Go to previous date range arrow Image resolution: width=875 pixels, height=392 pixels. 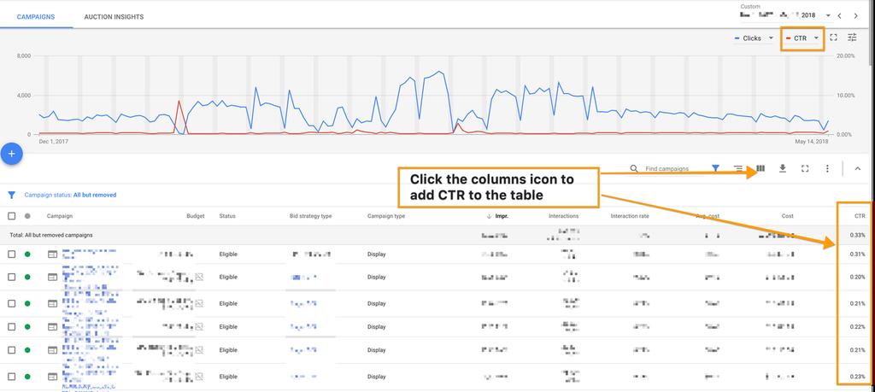[839, 15]
